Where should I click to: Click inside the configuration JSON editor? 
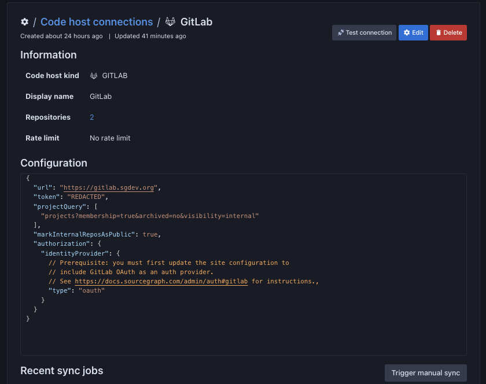pyautogui.click(x=244, y=264)
